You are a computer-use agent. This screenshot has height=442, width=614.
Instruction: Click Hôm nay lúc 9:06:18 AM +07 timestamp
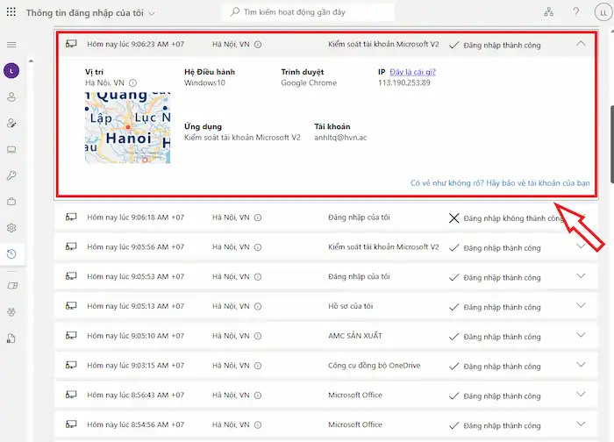point(135,217)
